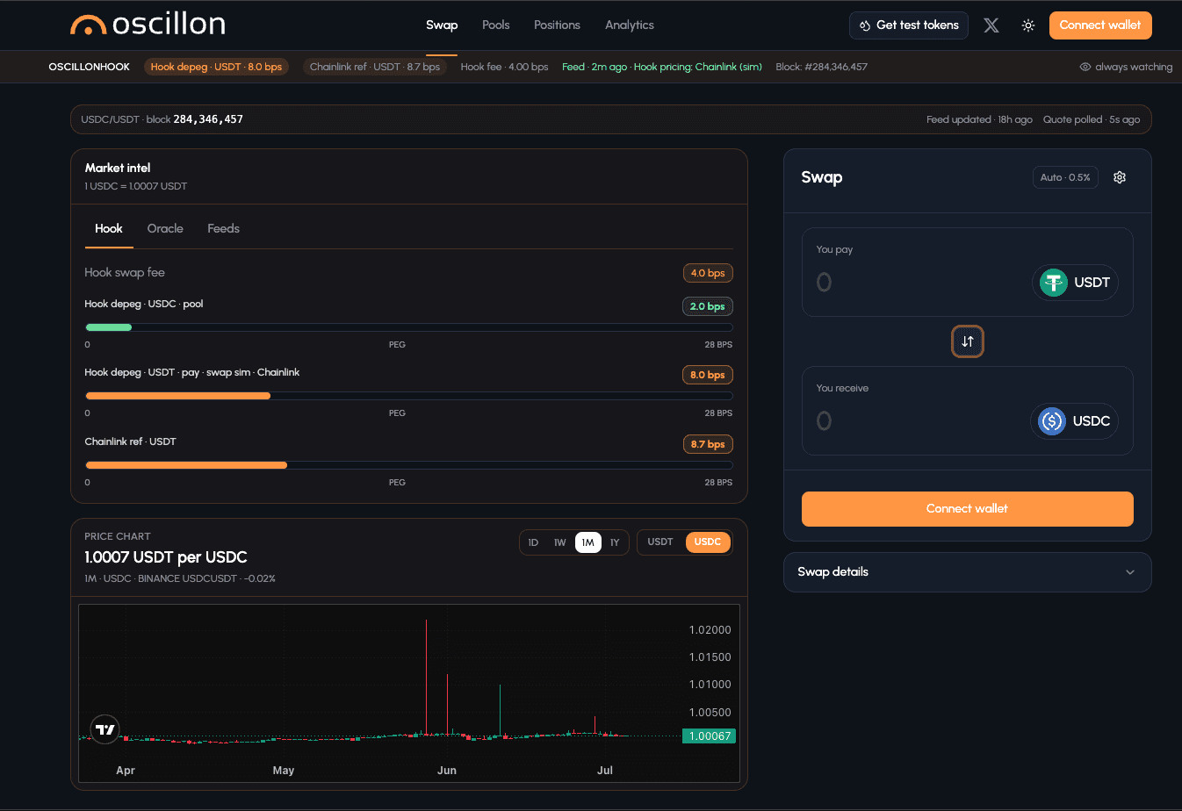Click the TradingView logo on chart
Screen dimensions: 1182x811
[x=105, y=729]
